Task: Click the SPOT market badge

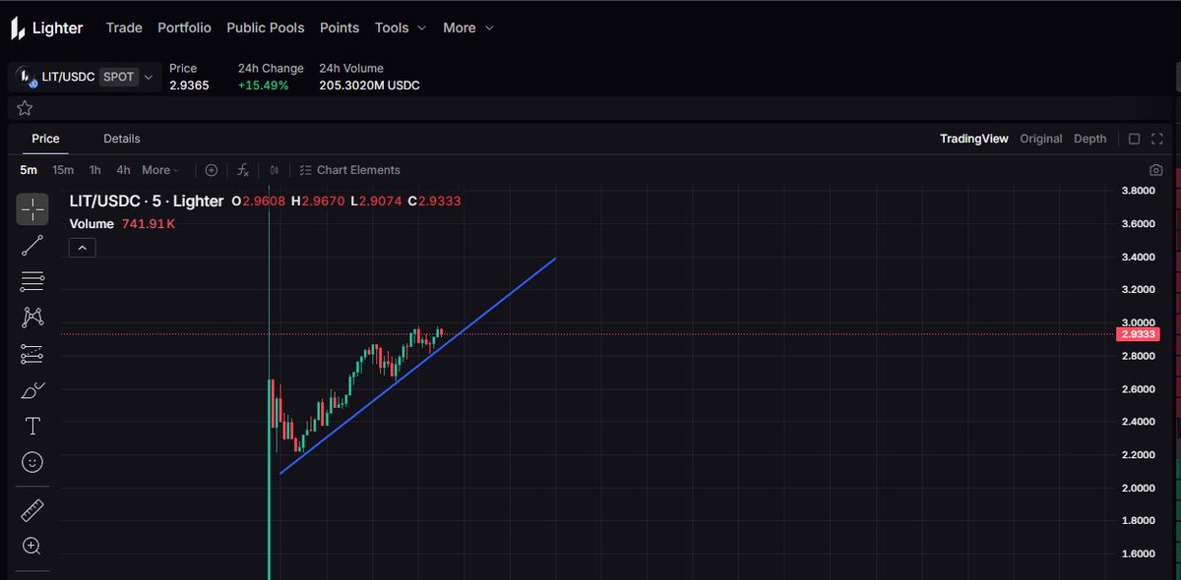Action: pos(118,77)
